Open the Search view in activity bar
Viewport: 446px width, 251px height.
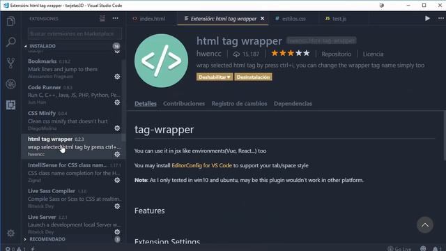click(11, 42)
